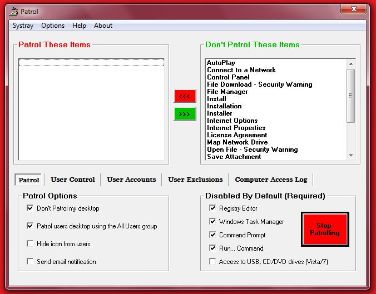Check Access to USB, CD/DVD drives
The height and width of the screenshot is (294, 376).
tap(212, 262)
